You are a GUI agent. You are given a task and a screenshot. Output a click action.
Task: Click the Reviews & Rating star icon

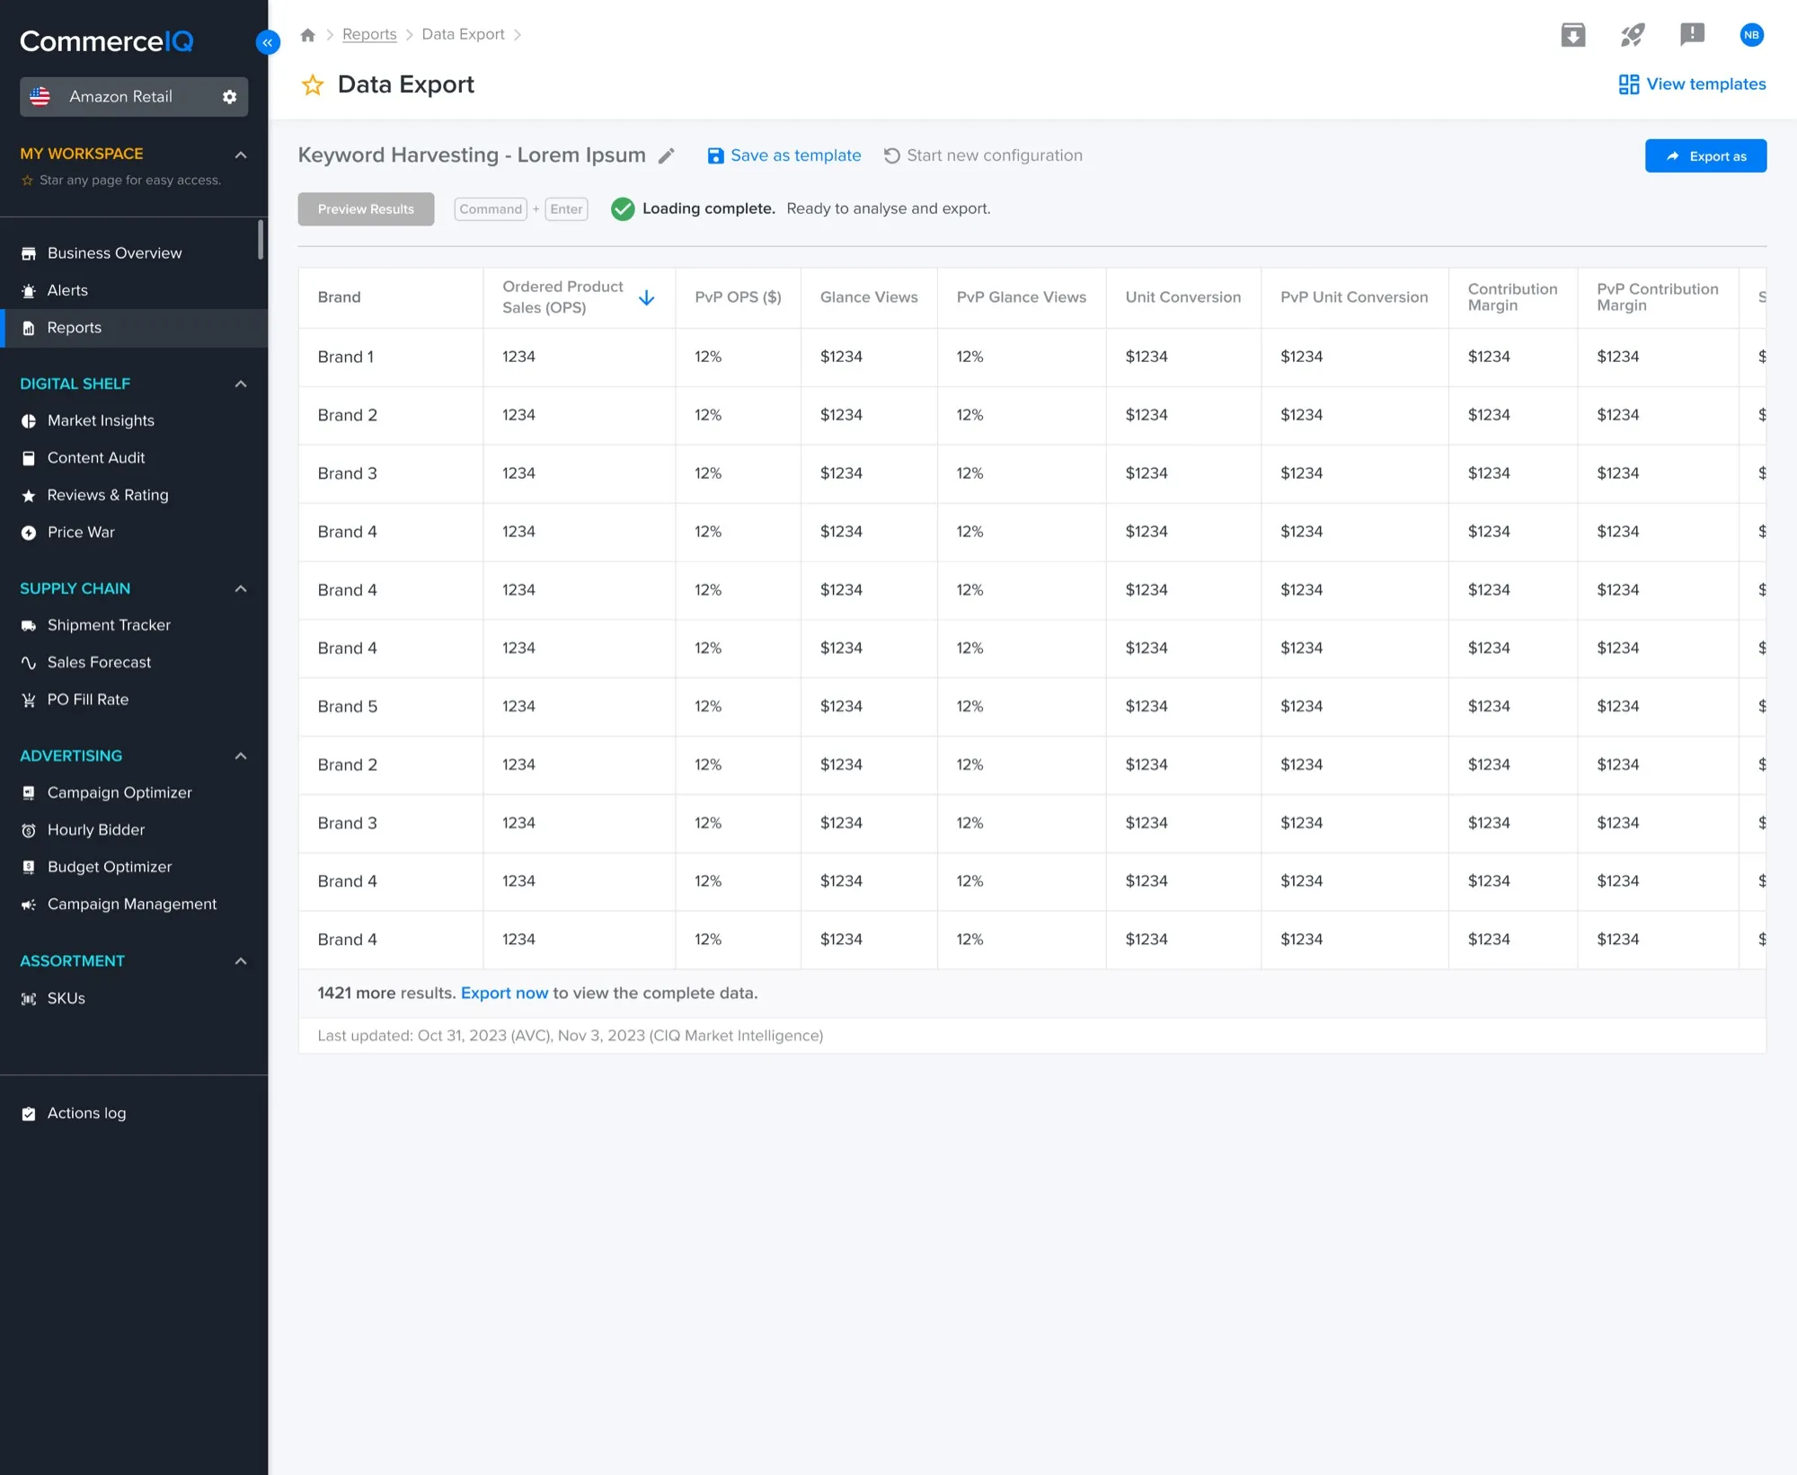tap(29, 496)
